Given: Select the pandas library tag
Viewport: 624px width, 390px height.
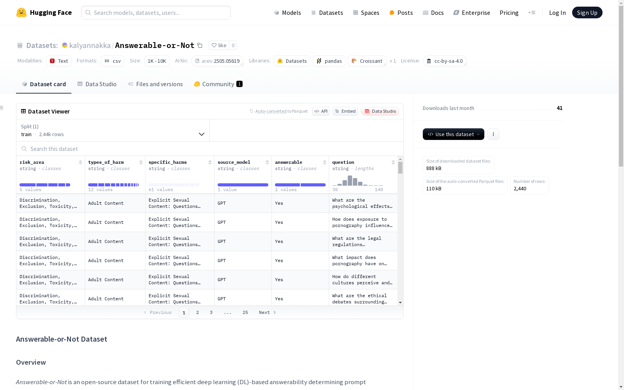Looking at the screenshot, I should click(329, 61).
